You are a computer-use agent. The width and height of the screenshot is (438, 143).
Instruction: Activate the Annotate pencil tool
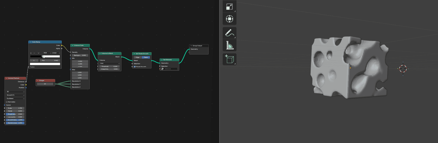pos(229,33)
